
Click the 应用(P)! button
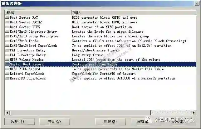(x=20, y=122)
